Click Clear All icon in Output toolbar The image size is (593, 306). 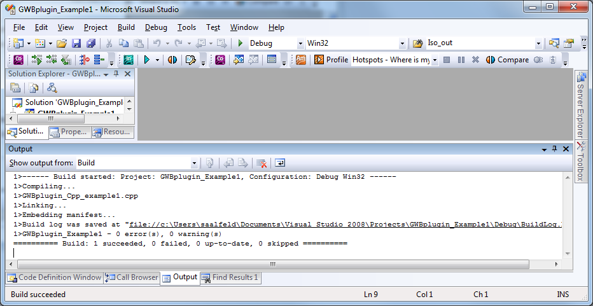[x=262, y=163]
